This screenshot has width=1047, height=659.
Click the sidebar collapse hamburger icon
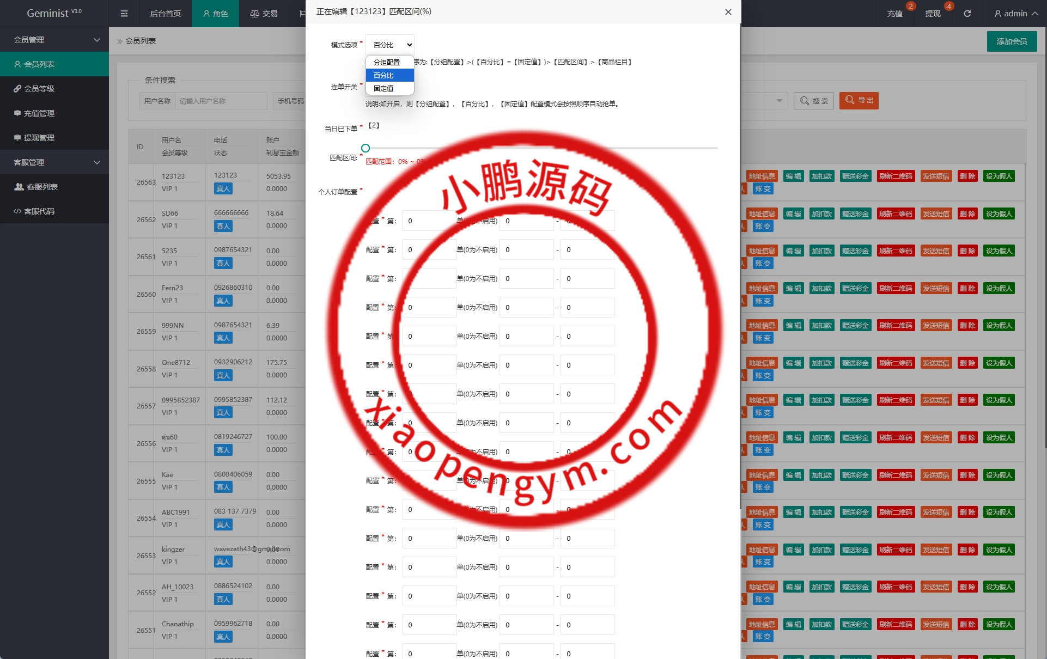click(124, 14)
